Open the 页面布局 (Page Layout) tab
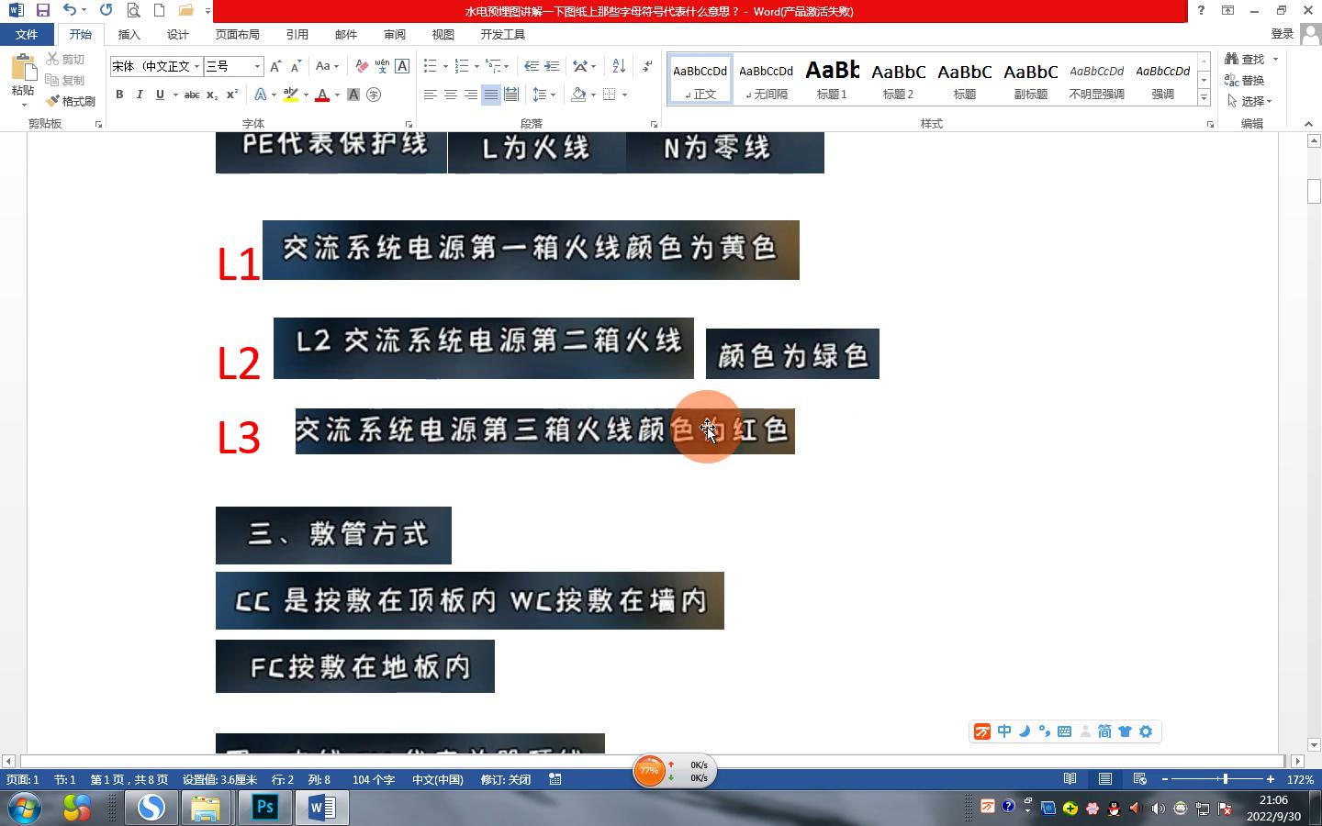Screen dimensions: 1322x826 (237, 34)
